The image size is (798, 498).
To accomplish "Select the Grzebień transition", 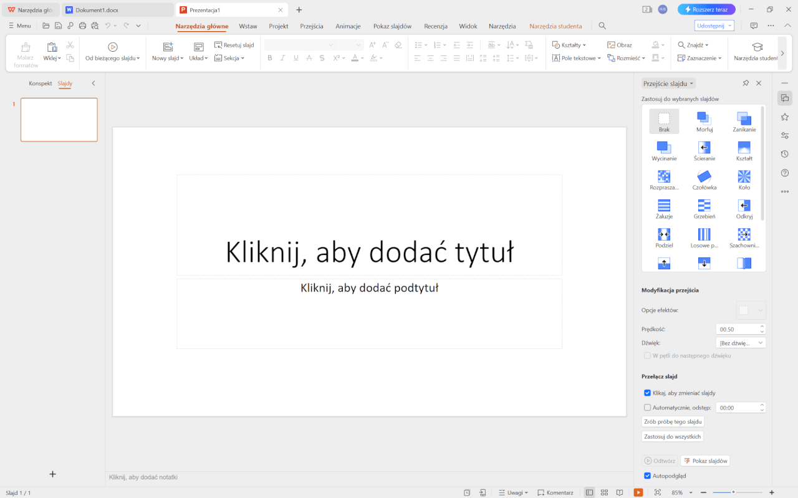I will point(704,209).
